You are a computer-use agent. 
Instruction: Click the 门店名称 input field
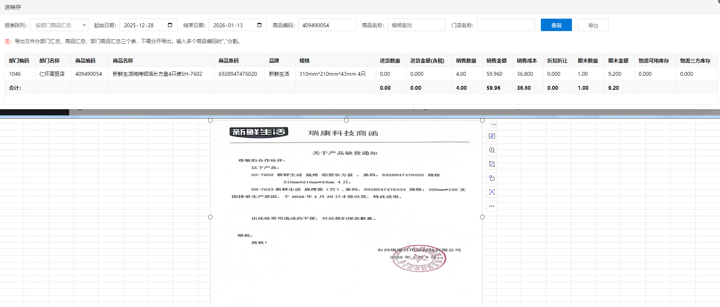pyautogui.click(x=506, y=25)
